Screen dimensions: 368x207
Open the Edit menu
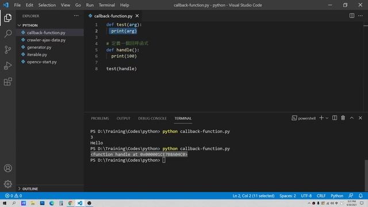tap(29, 5)
